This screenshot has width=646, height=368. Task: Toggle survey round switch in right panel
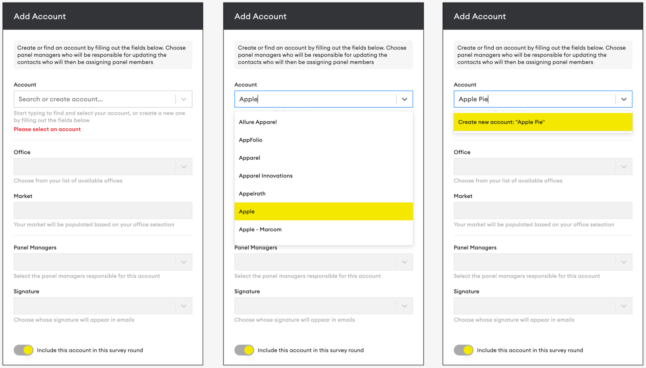pos(463,350)
